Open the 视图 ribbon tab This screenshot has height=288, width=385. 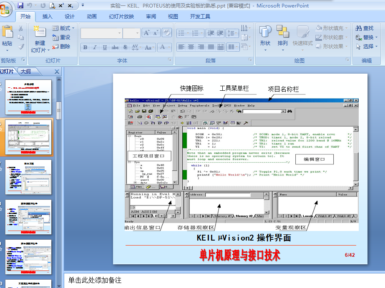(x=173, y=17)
